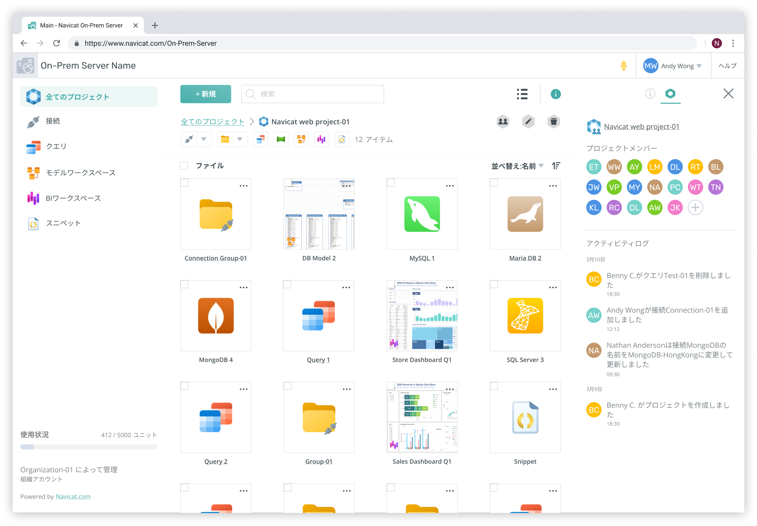Switch to the info tab in right panel

650,93
